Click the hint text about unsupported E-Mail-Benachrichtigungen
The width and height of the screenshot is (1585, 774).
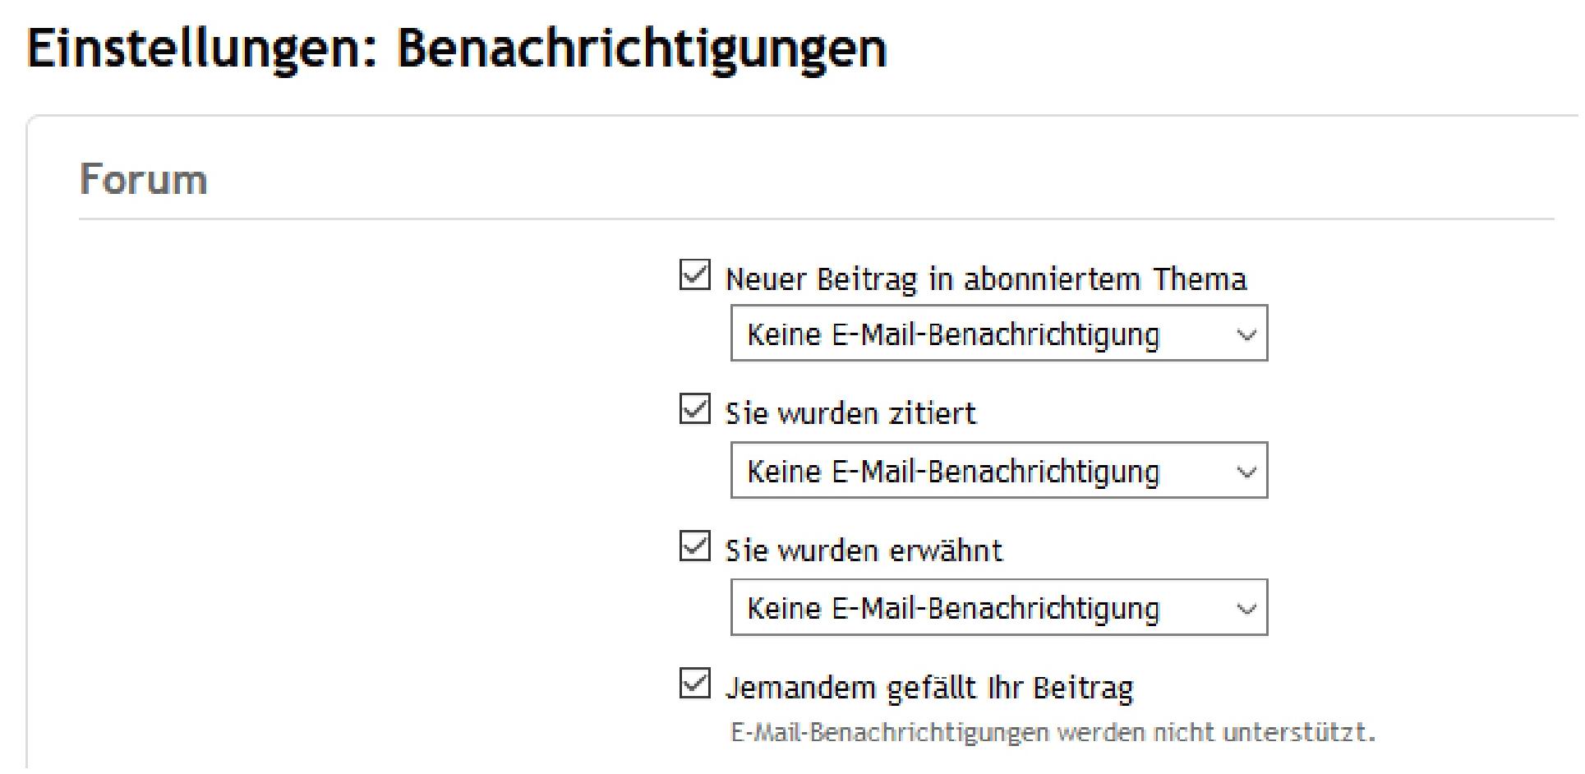click(x=1052, y=732)
